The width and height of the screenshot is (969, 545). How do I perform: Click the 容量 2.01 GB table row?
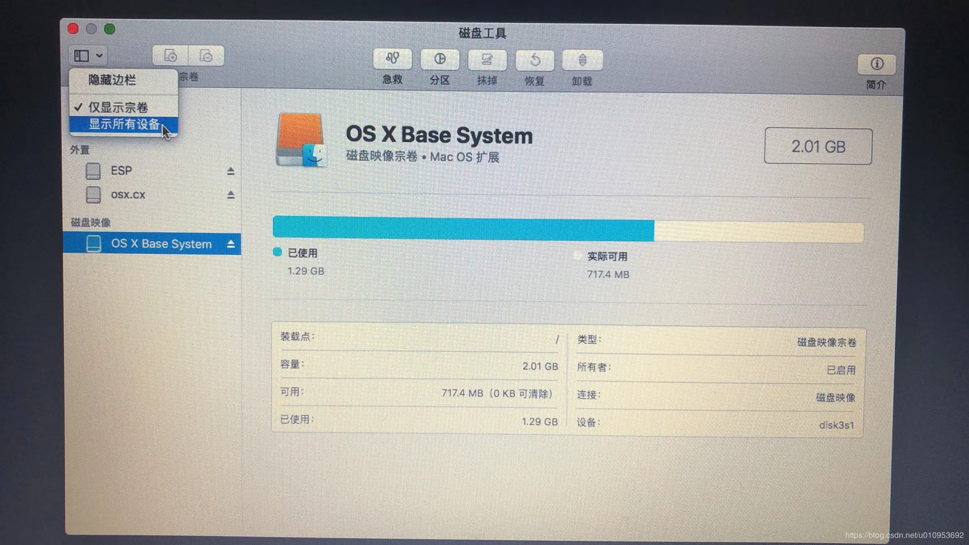419,365
